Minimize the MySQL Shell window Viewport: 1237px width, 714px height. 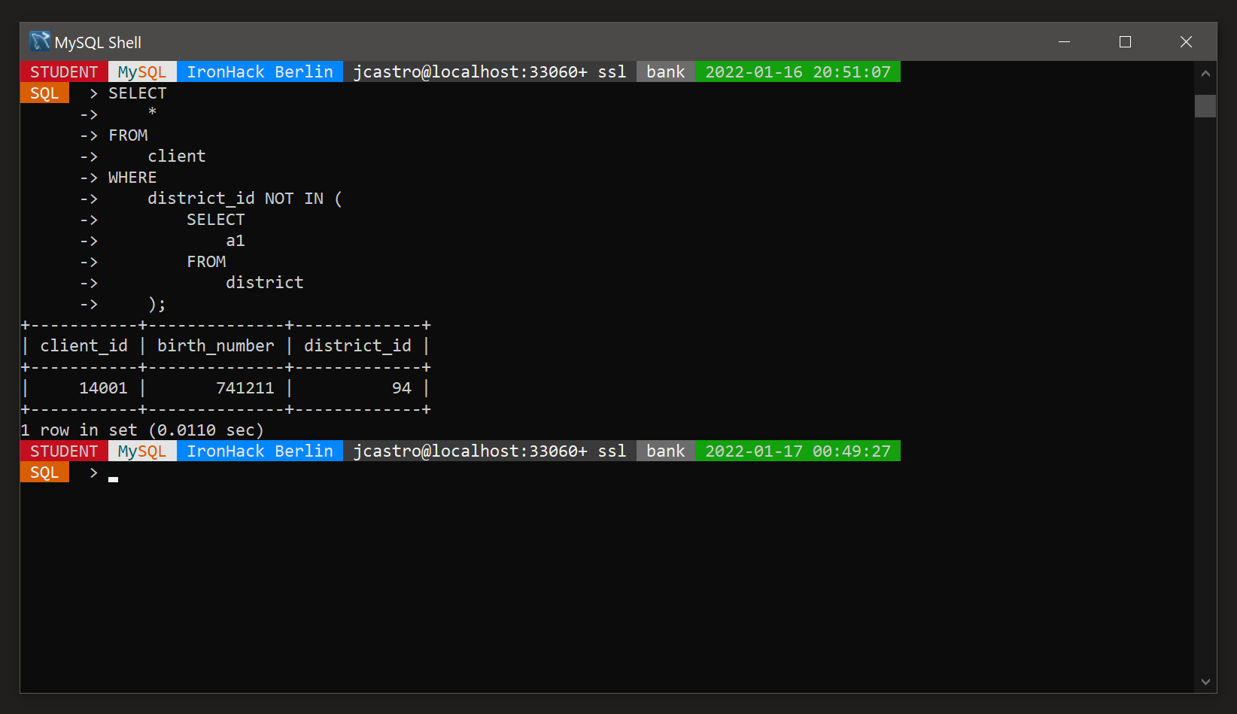(x=1064, y=42)
